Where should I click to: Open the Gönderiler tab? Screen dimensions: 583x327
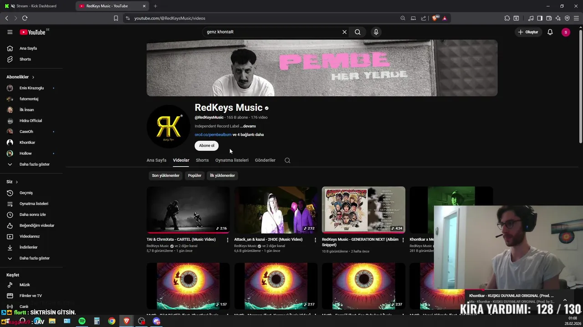[265, 160]
